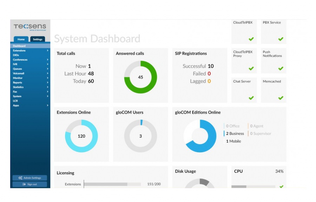Click the Extensions Online donut chart
The image size is (316, 202).
[81, 136]
